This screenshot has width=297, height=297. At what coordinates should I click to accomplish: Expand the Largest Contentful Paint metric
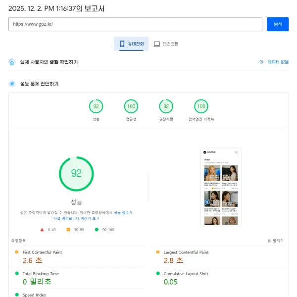186,252
